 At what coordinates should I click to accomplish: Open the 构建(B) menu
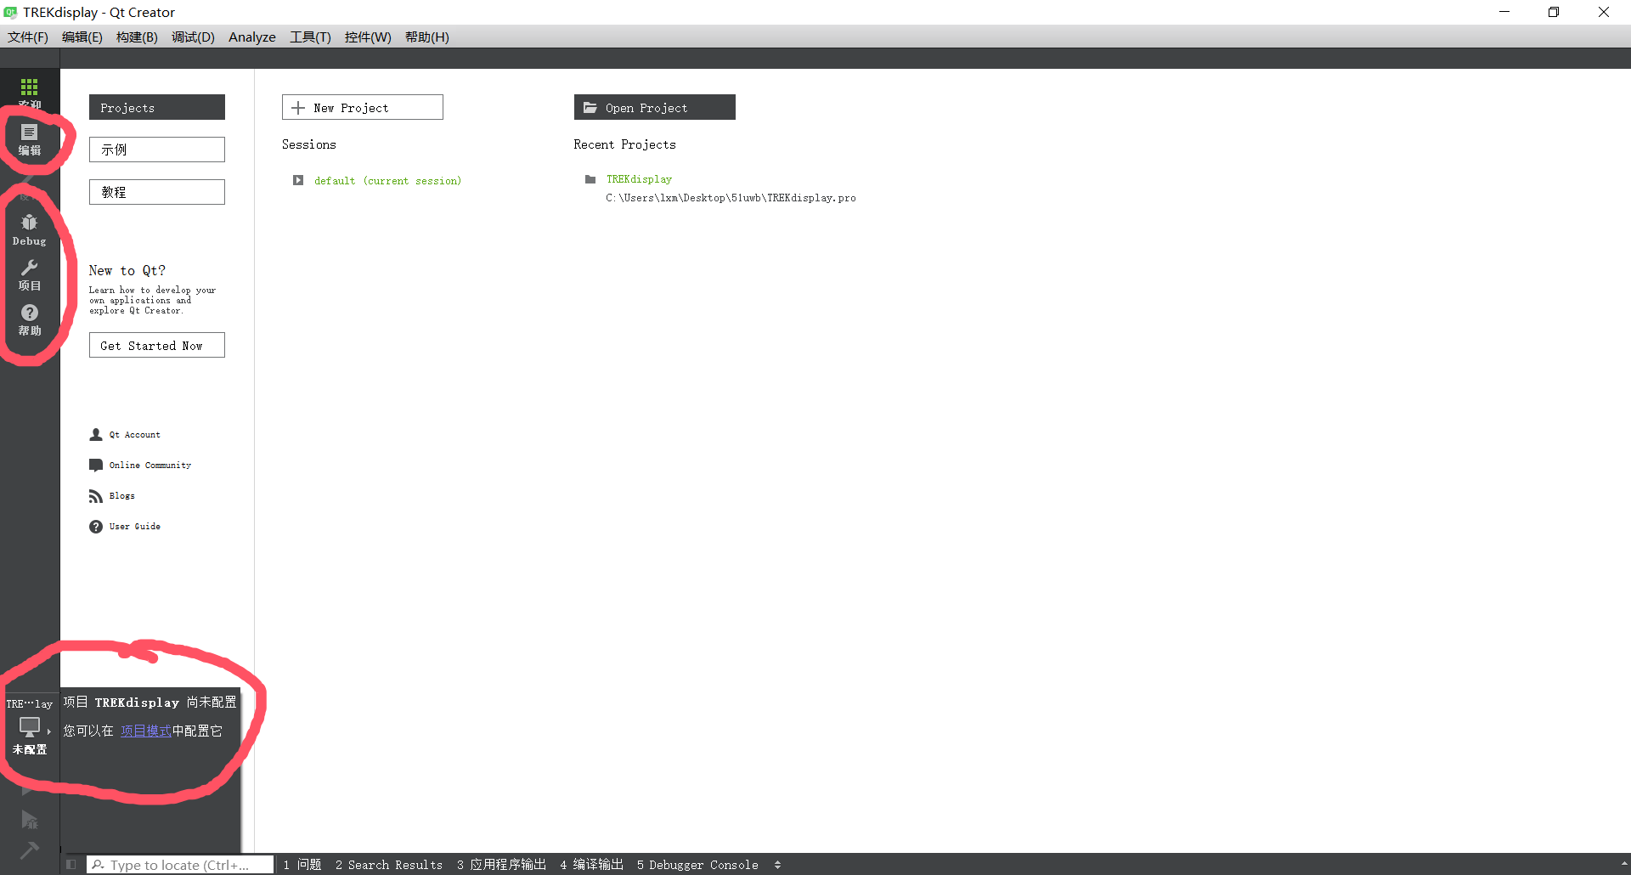tap(137, 37)
